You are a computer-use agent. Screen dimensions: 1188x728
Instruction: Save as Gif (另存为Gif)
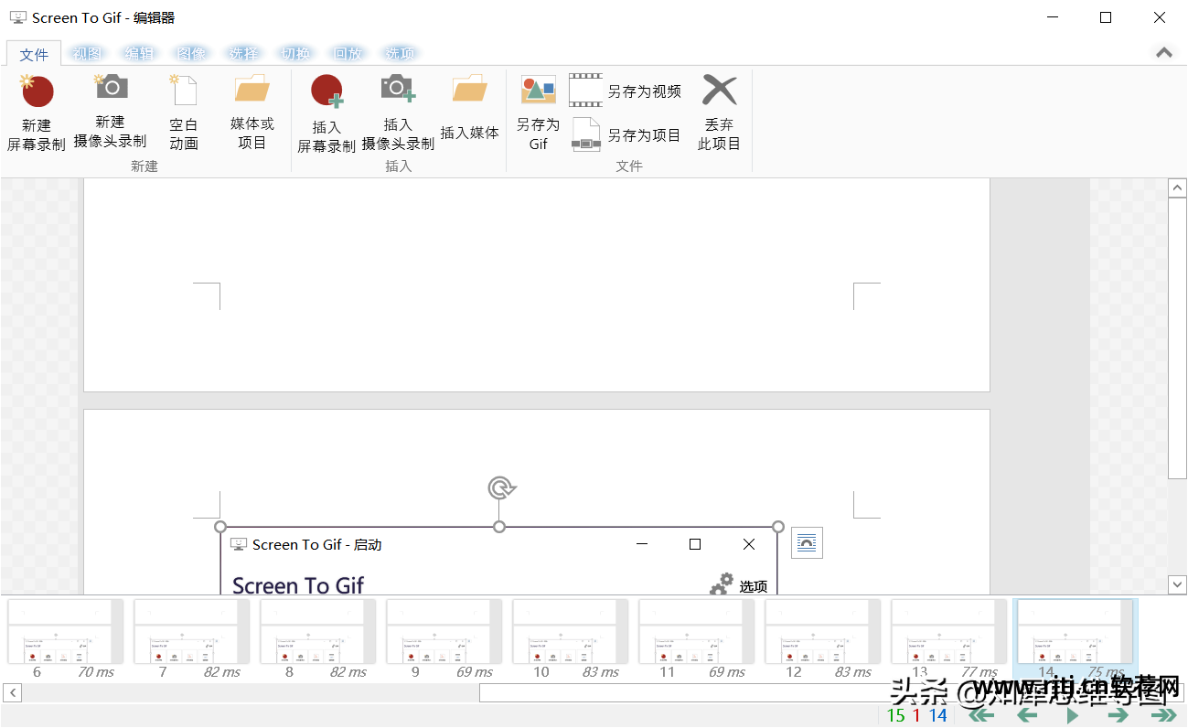coord(538,113)
